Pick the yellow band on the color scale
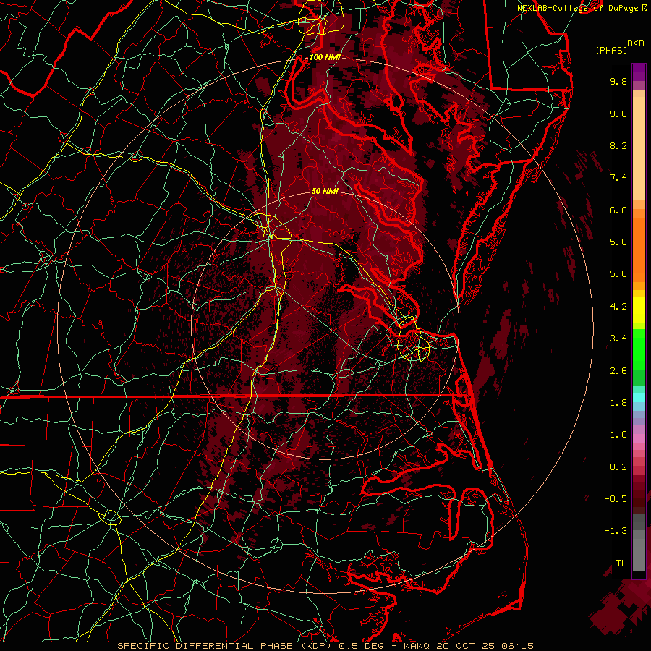 (x=639, y=310)
